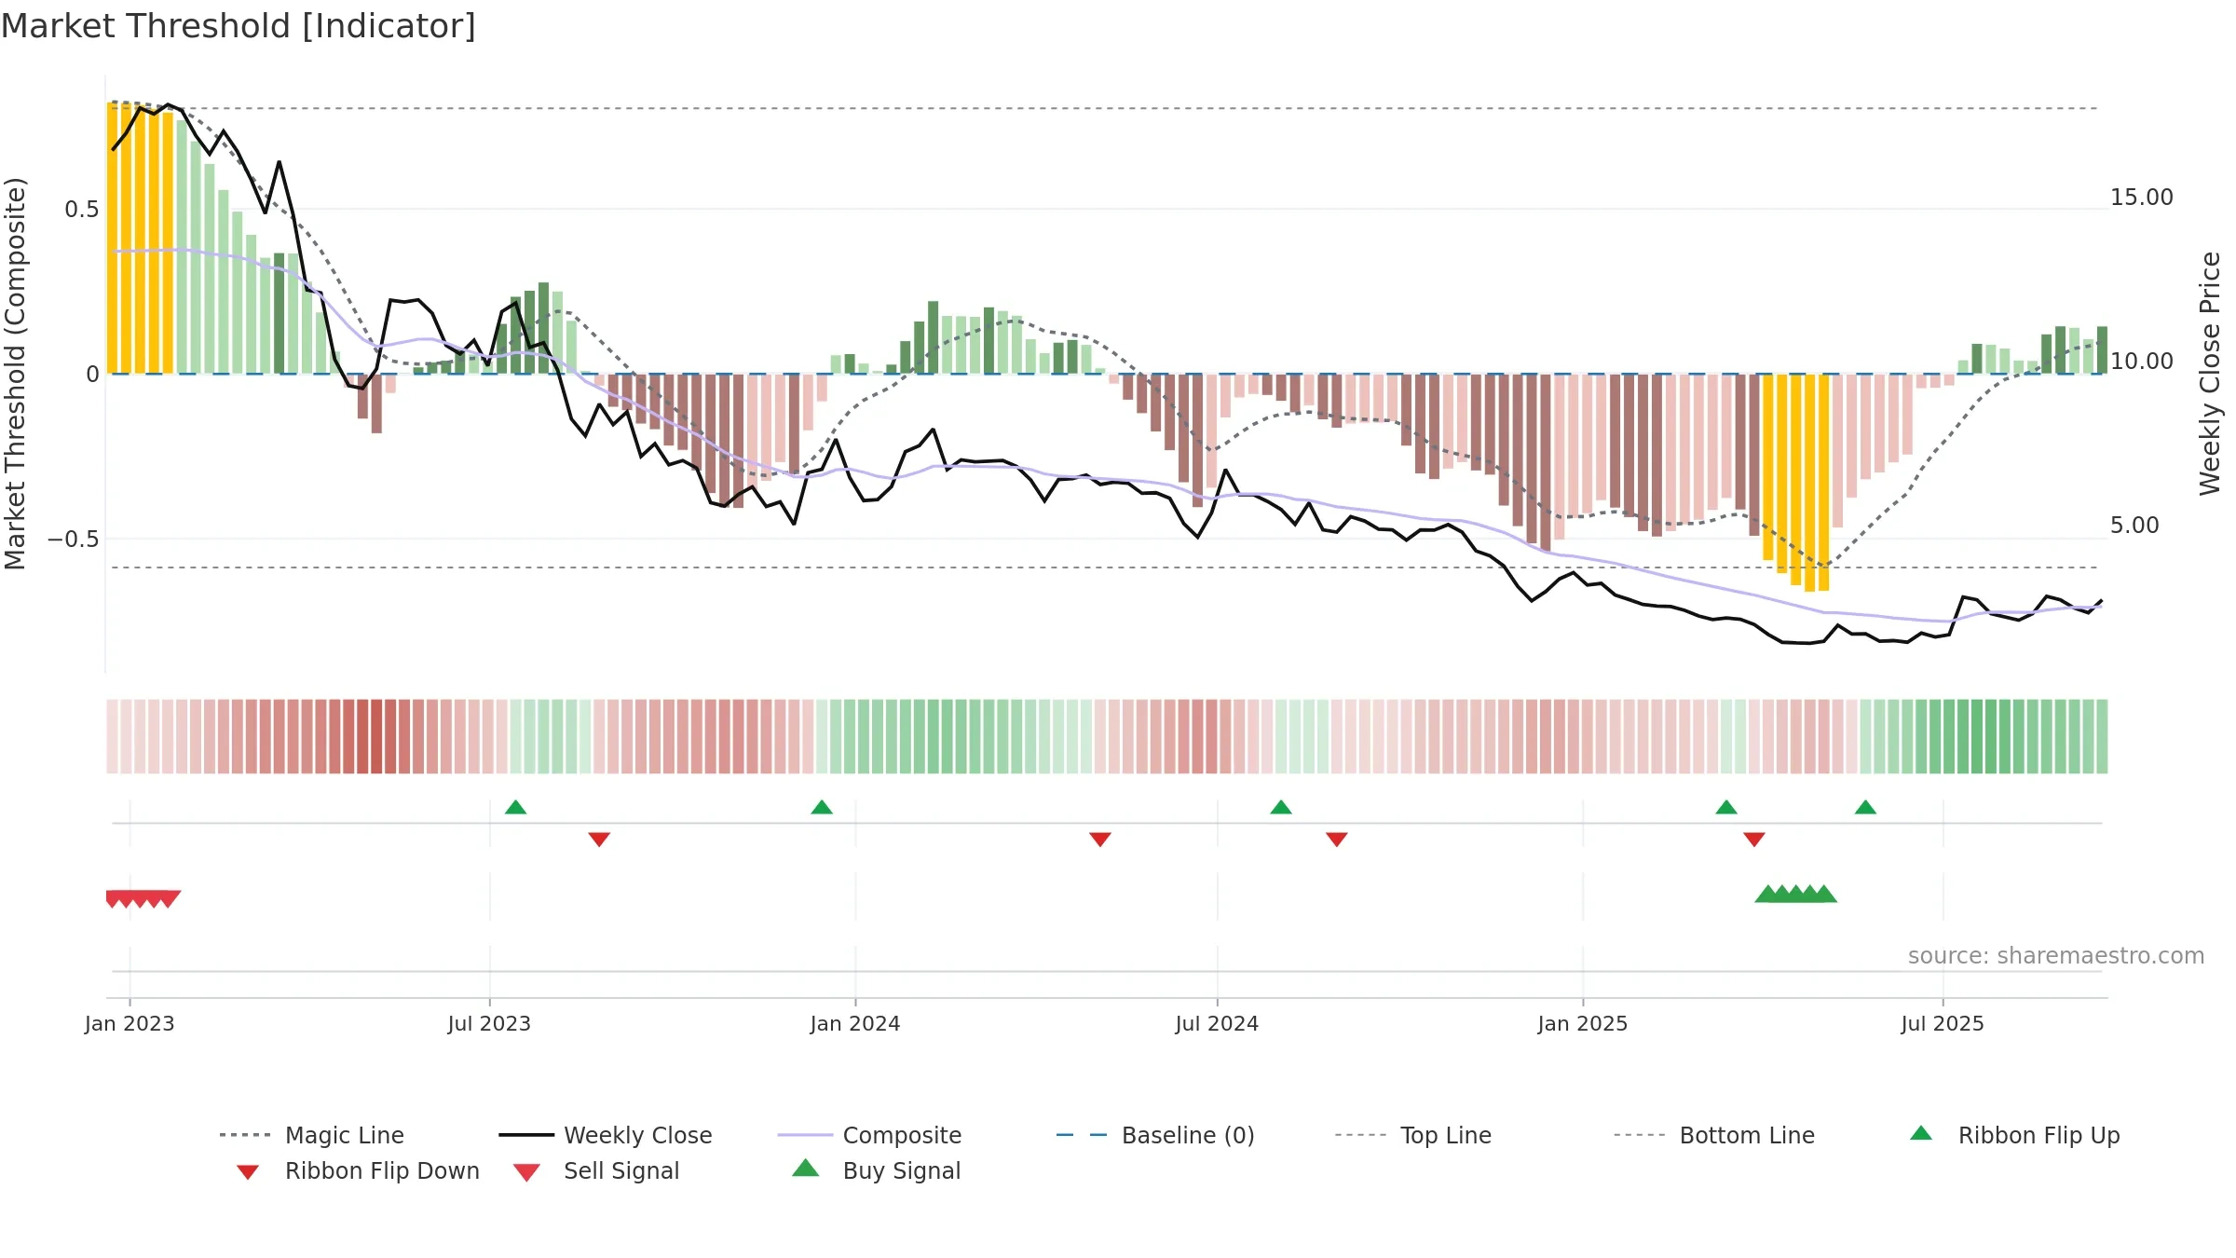Click the chart title Market Threshold [Indicator]
Viewport: 2236px width, 1258px height.
click(239, 26)
